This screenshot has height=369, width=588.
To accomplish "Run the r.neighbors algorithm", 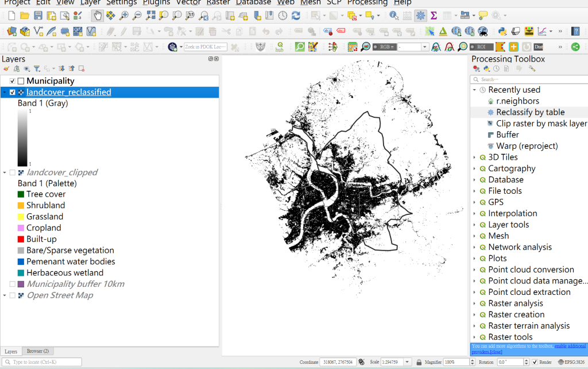I will click(x=517, y=101).
